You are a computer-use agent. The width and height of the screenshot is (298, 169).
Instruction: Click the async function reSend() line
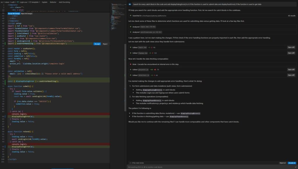pyautogui.click(x=20, y=132)
